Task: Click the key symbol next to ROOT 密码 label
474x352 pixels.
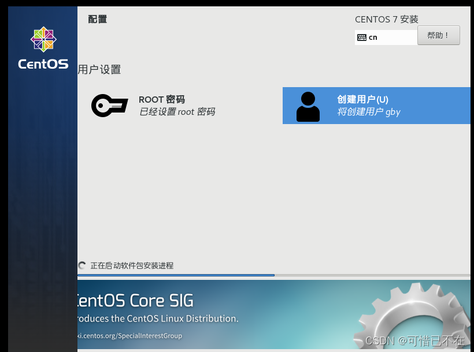Action: pos(109,106)
